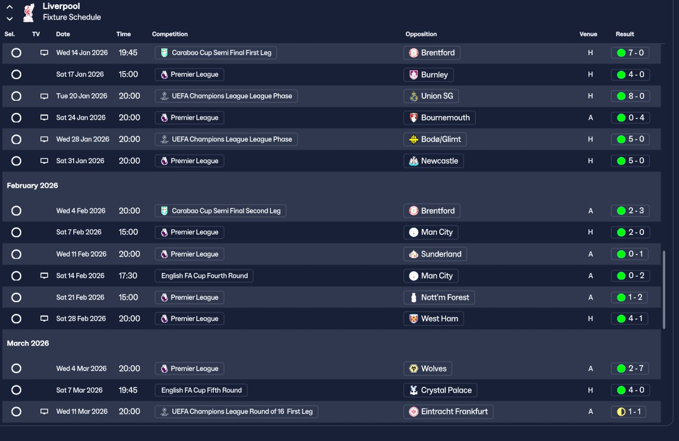The width and height of the screenshot is (679, 441).
Task: Sort fixtures by the Date column header
Action: click(x=63, y=34)
